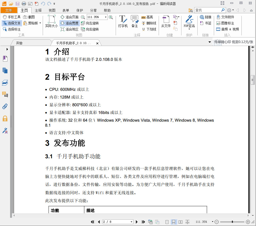Image resolution: width=256 pixels, height=226 pixels.
Task: Open search settings gear dropdown
Action: [x=230, y=10]
